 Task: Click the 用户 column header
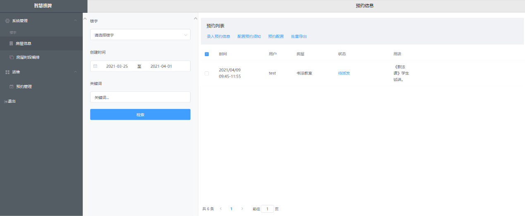[272, 54]
